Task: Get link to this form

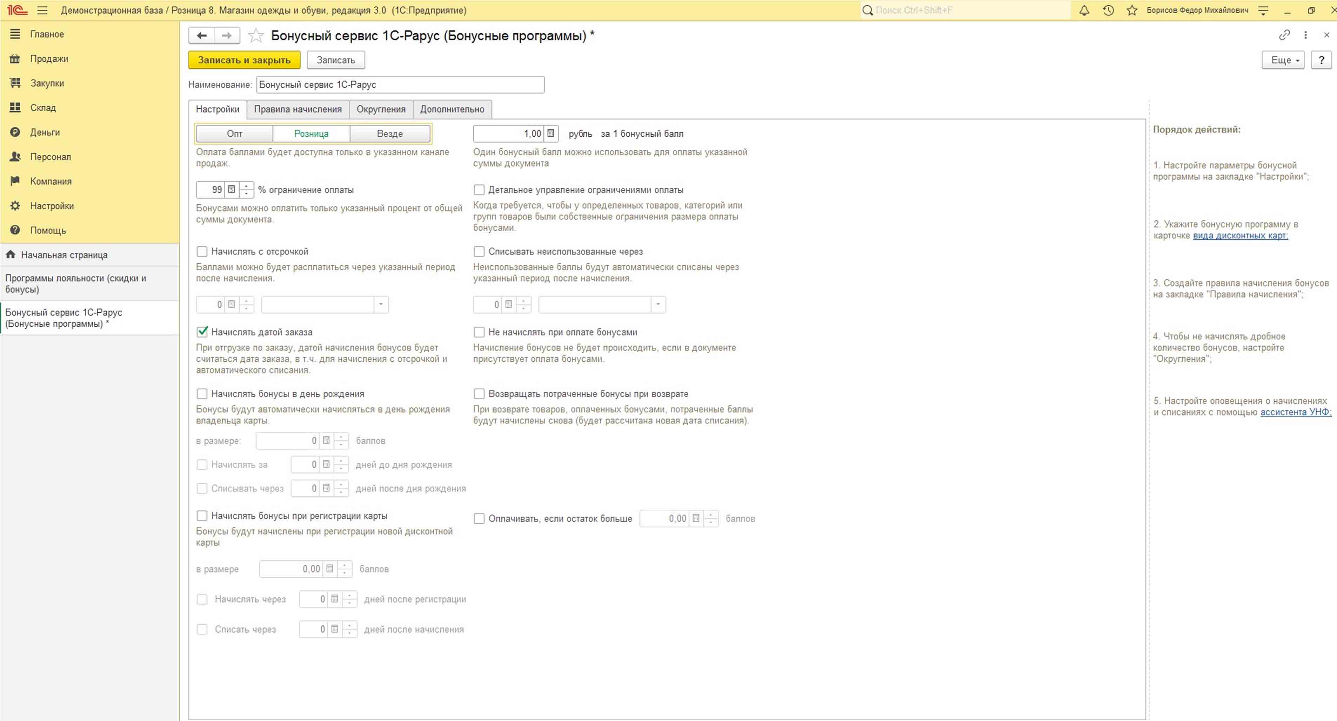Action: (x=1284, y=35)
